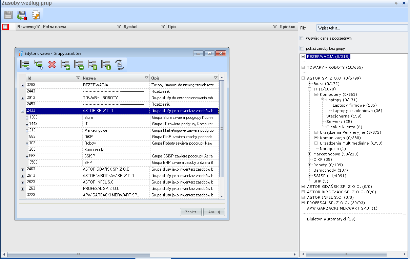
Task: Click the editor grid vertical scrollbar thumb
Action: click(222, 129)
